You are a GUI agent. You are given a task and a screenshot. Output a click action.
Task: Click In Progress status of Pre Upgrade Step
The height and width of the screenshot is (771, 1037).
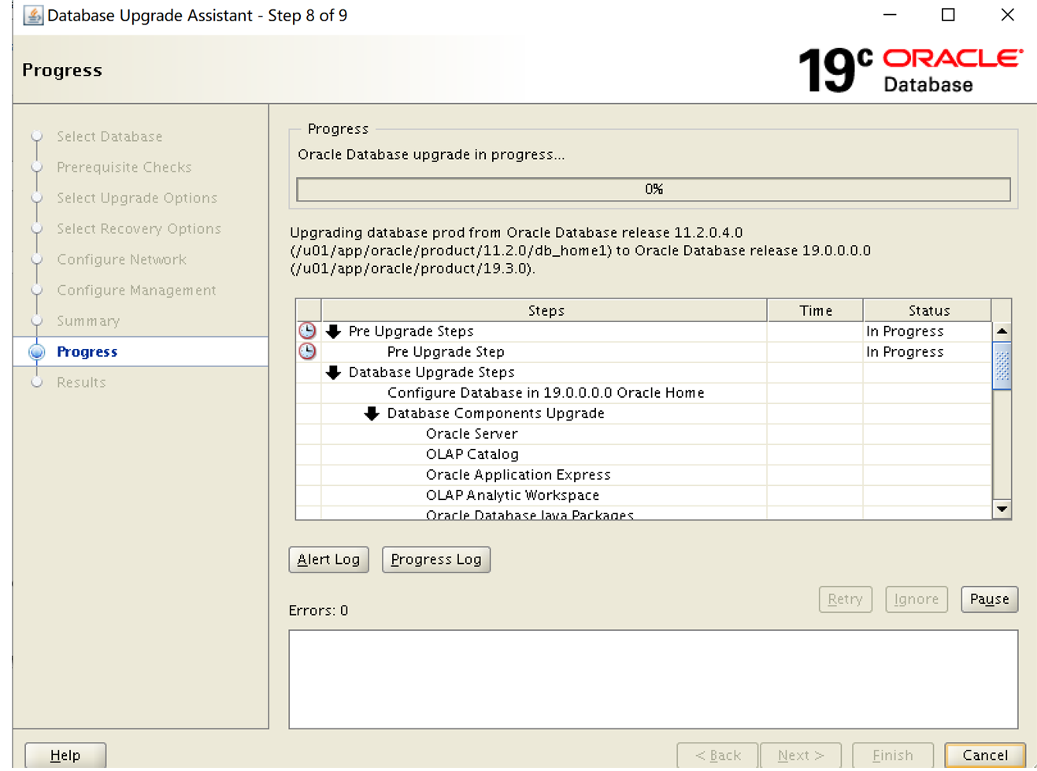click(905, 352)
